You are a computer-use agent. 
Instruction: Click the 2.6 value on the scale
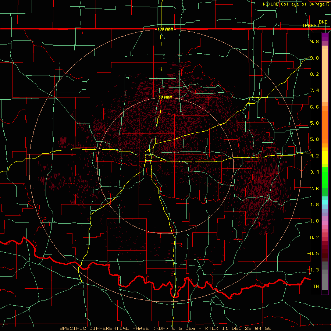(314, 189)
